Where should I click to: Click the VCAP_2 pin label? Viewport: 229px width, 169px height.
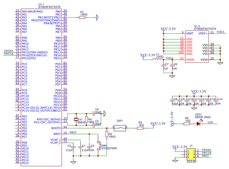coord(56,143)
